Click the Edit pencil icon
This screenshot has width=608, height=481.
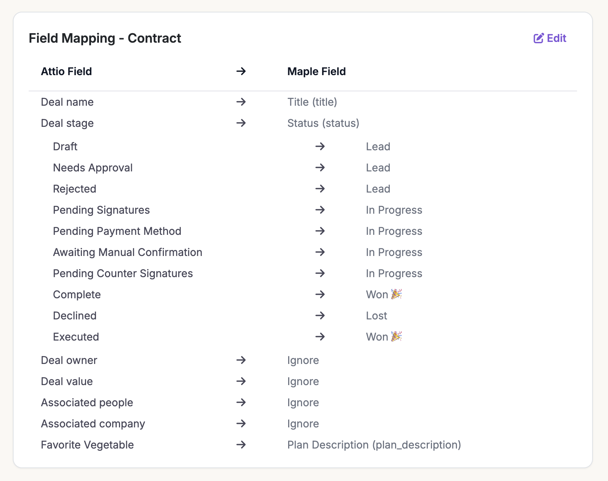pyautogui.click(x=539, y=38)
